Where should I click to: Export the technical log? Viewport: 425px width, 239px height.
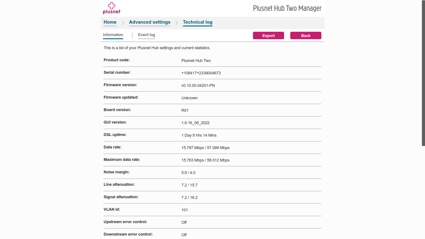click(x=268, y=35)
